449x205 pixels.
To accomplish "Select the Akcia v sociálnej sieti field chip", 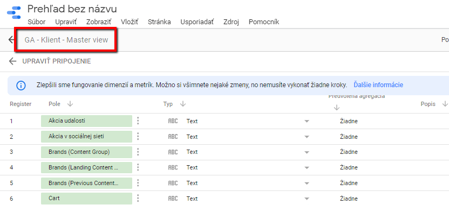I will point(86,137).
